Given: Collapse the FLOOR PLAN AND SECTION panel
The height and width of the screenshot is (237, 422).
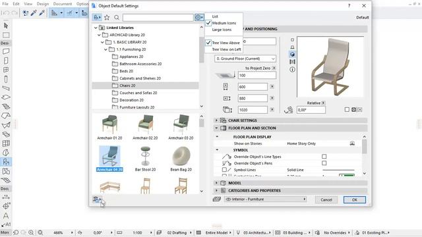Looking at the screenshot, I should (x=216, y=128).
